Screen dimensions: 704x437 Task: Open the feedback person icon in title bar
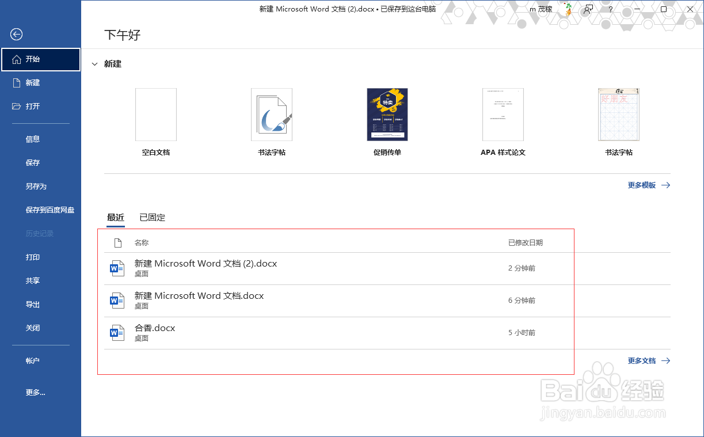click(x=588, y=9)
